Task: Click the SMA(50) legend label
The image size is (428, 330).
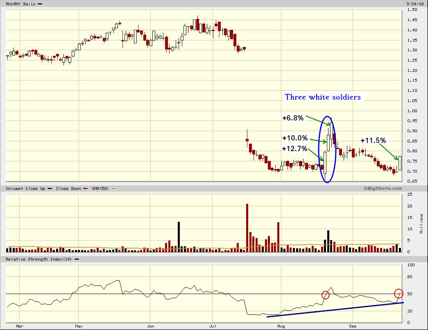Action: pos(100,188)
